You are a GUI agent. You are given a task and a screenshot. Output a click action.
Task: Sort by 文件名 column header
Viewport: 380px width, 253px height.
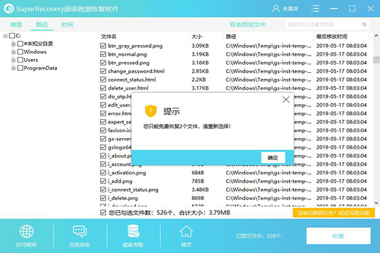[x=108, y=37]
